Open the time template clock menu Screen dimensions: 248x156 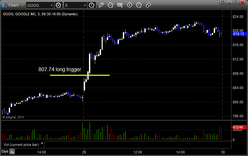pos(92,6)
